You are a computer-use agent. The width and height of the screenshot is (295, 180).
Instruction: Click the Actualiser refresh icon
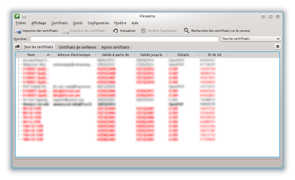[x=115, y=31]
